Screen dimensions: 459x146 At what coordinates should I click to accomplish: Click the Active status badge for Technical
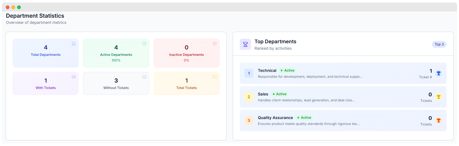[x=288, y=70]
